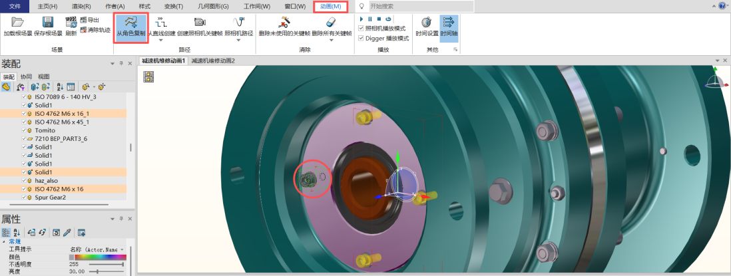Open the Actor.Name tooltip dropdown
Screen dimensions: 731x276
click(122, 249)
